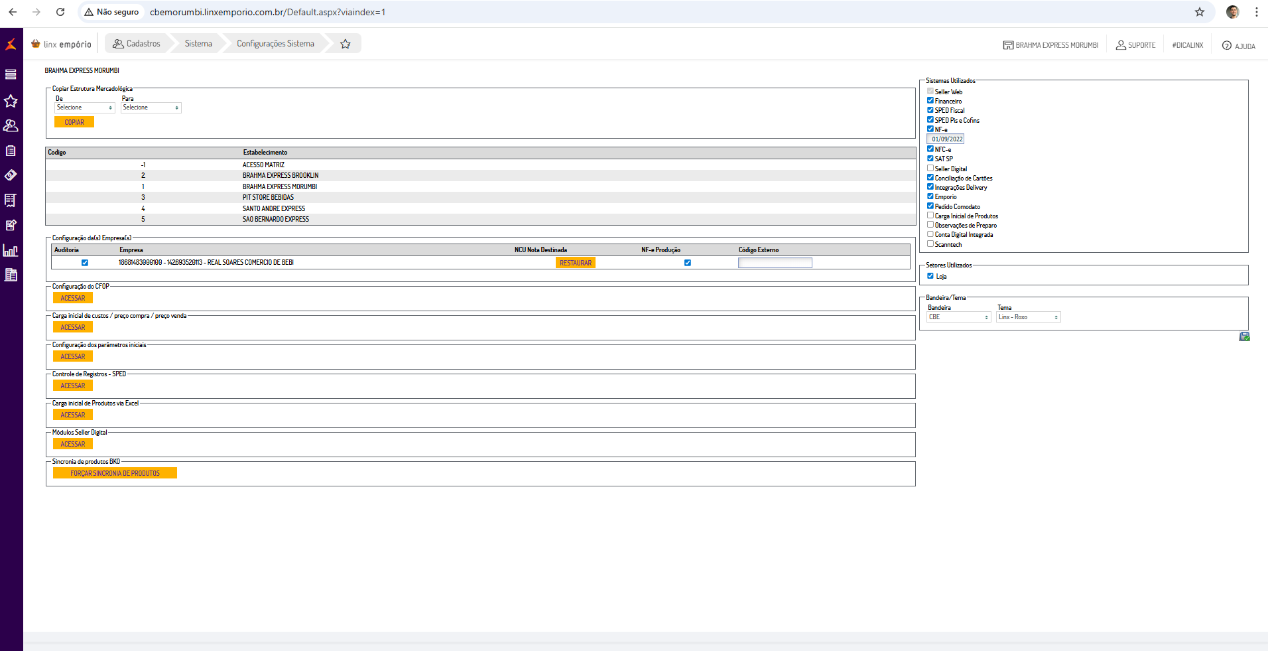Viewport: 1268px width, 651px height.
Task: Bookmark this page with the address bar star
Action: (x=1200, y=12)
